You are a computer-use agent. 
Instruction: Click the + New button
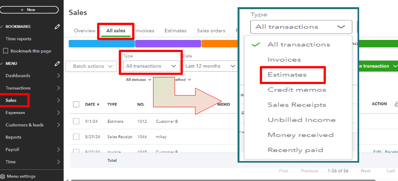tap(29, 10)
